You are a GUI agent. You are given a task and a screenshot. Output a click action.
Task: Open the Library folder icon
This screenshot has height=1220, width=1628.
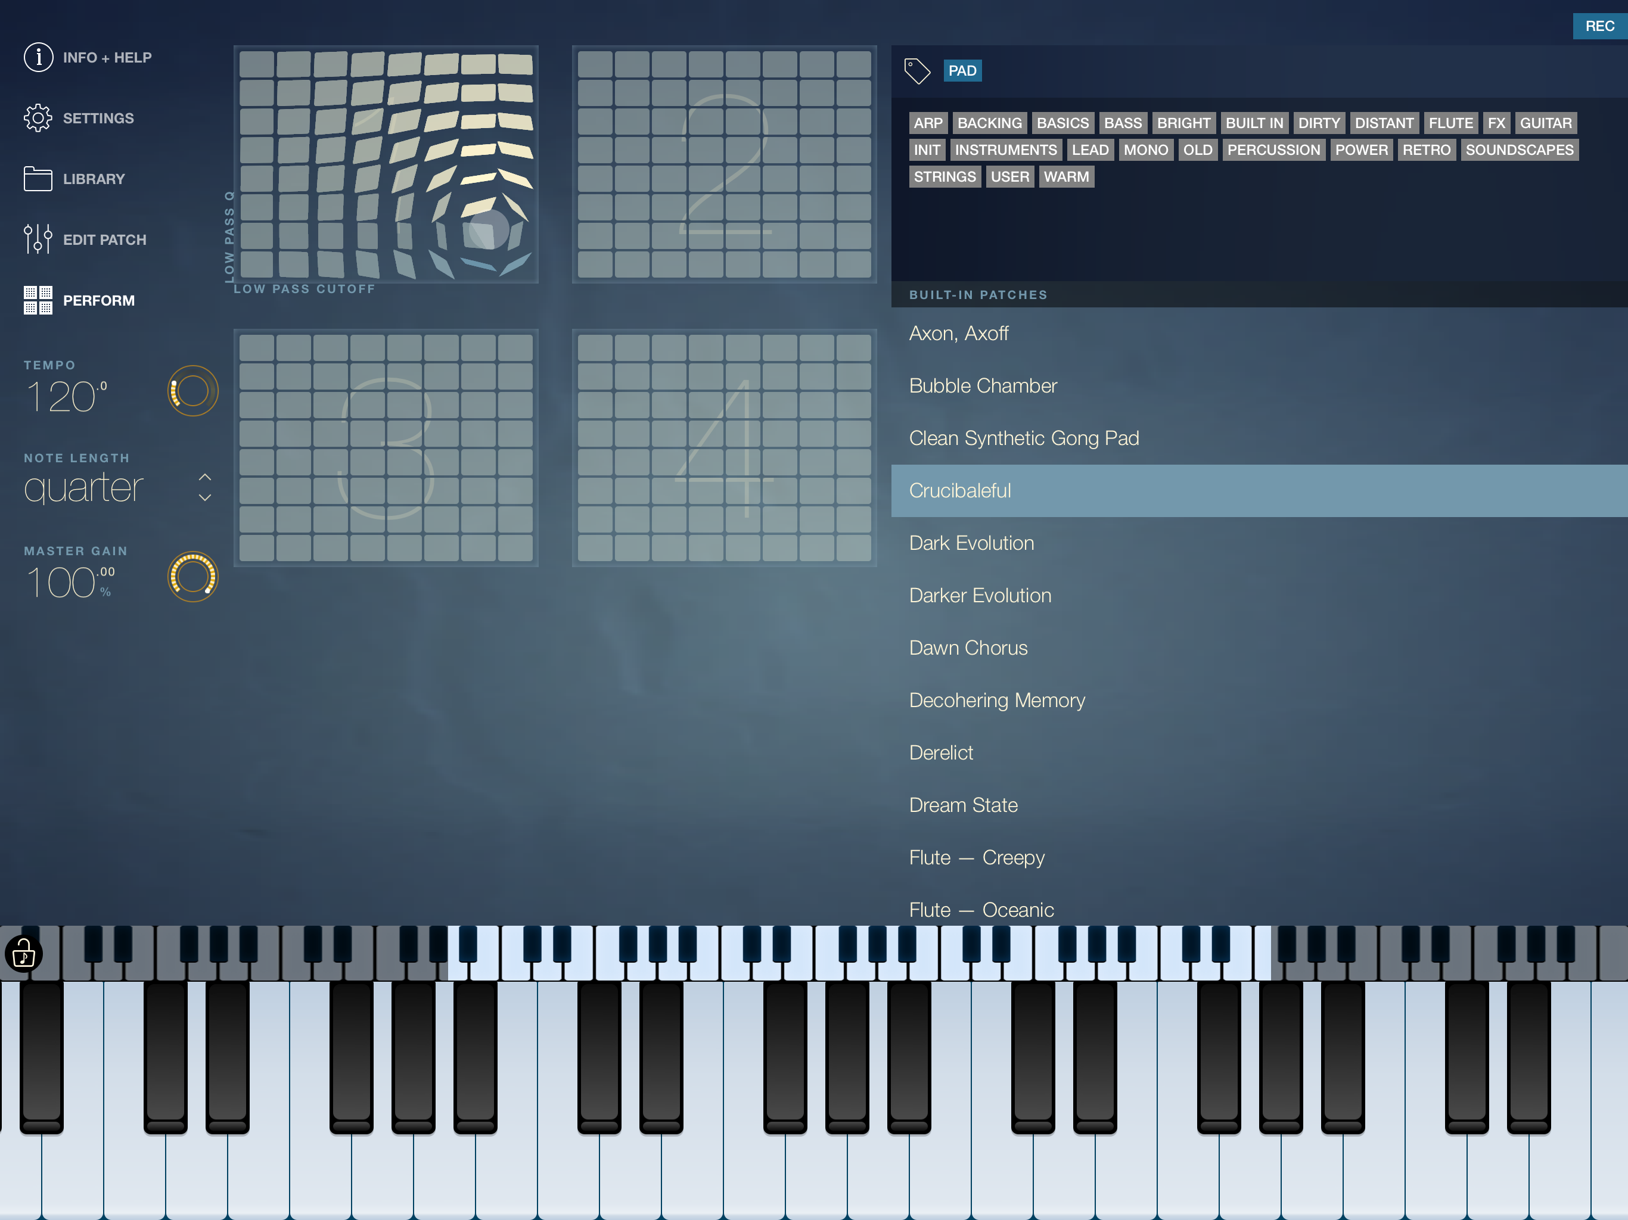(38, 179)
